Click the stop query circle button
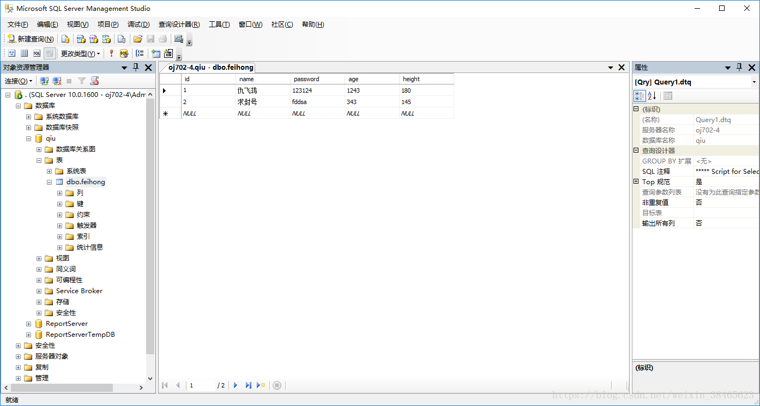This screenshot has height=406, width=760. pos(277,385)
